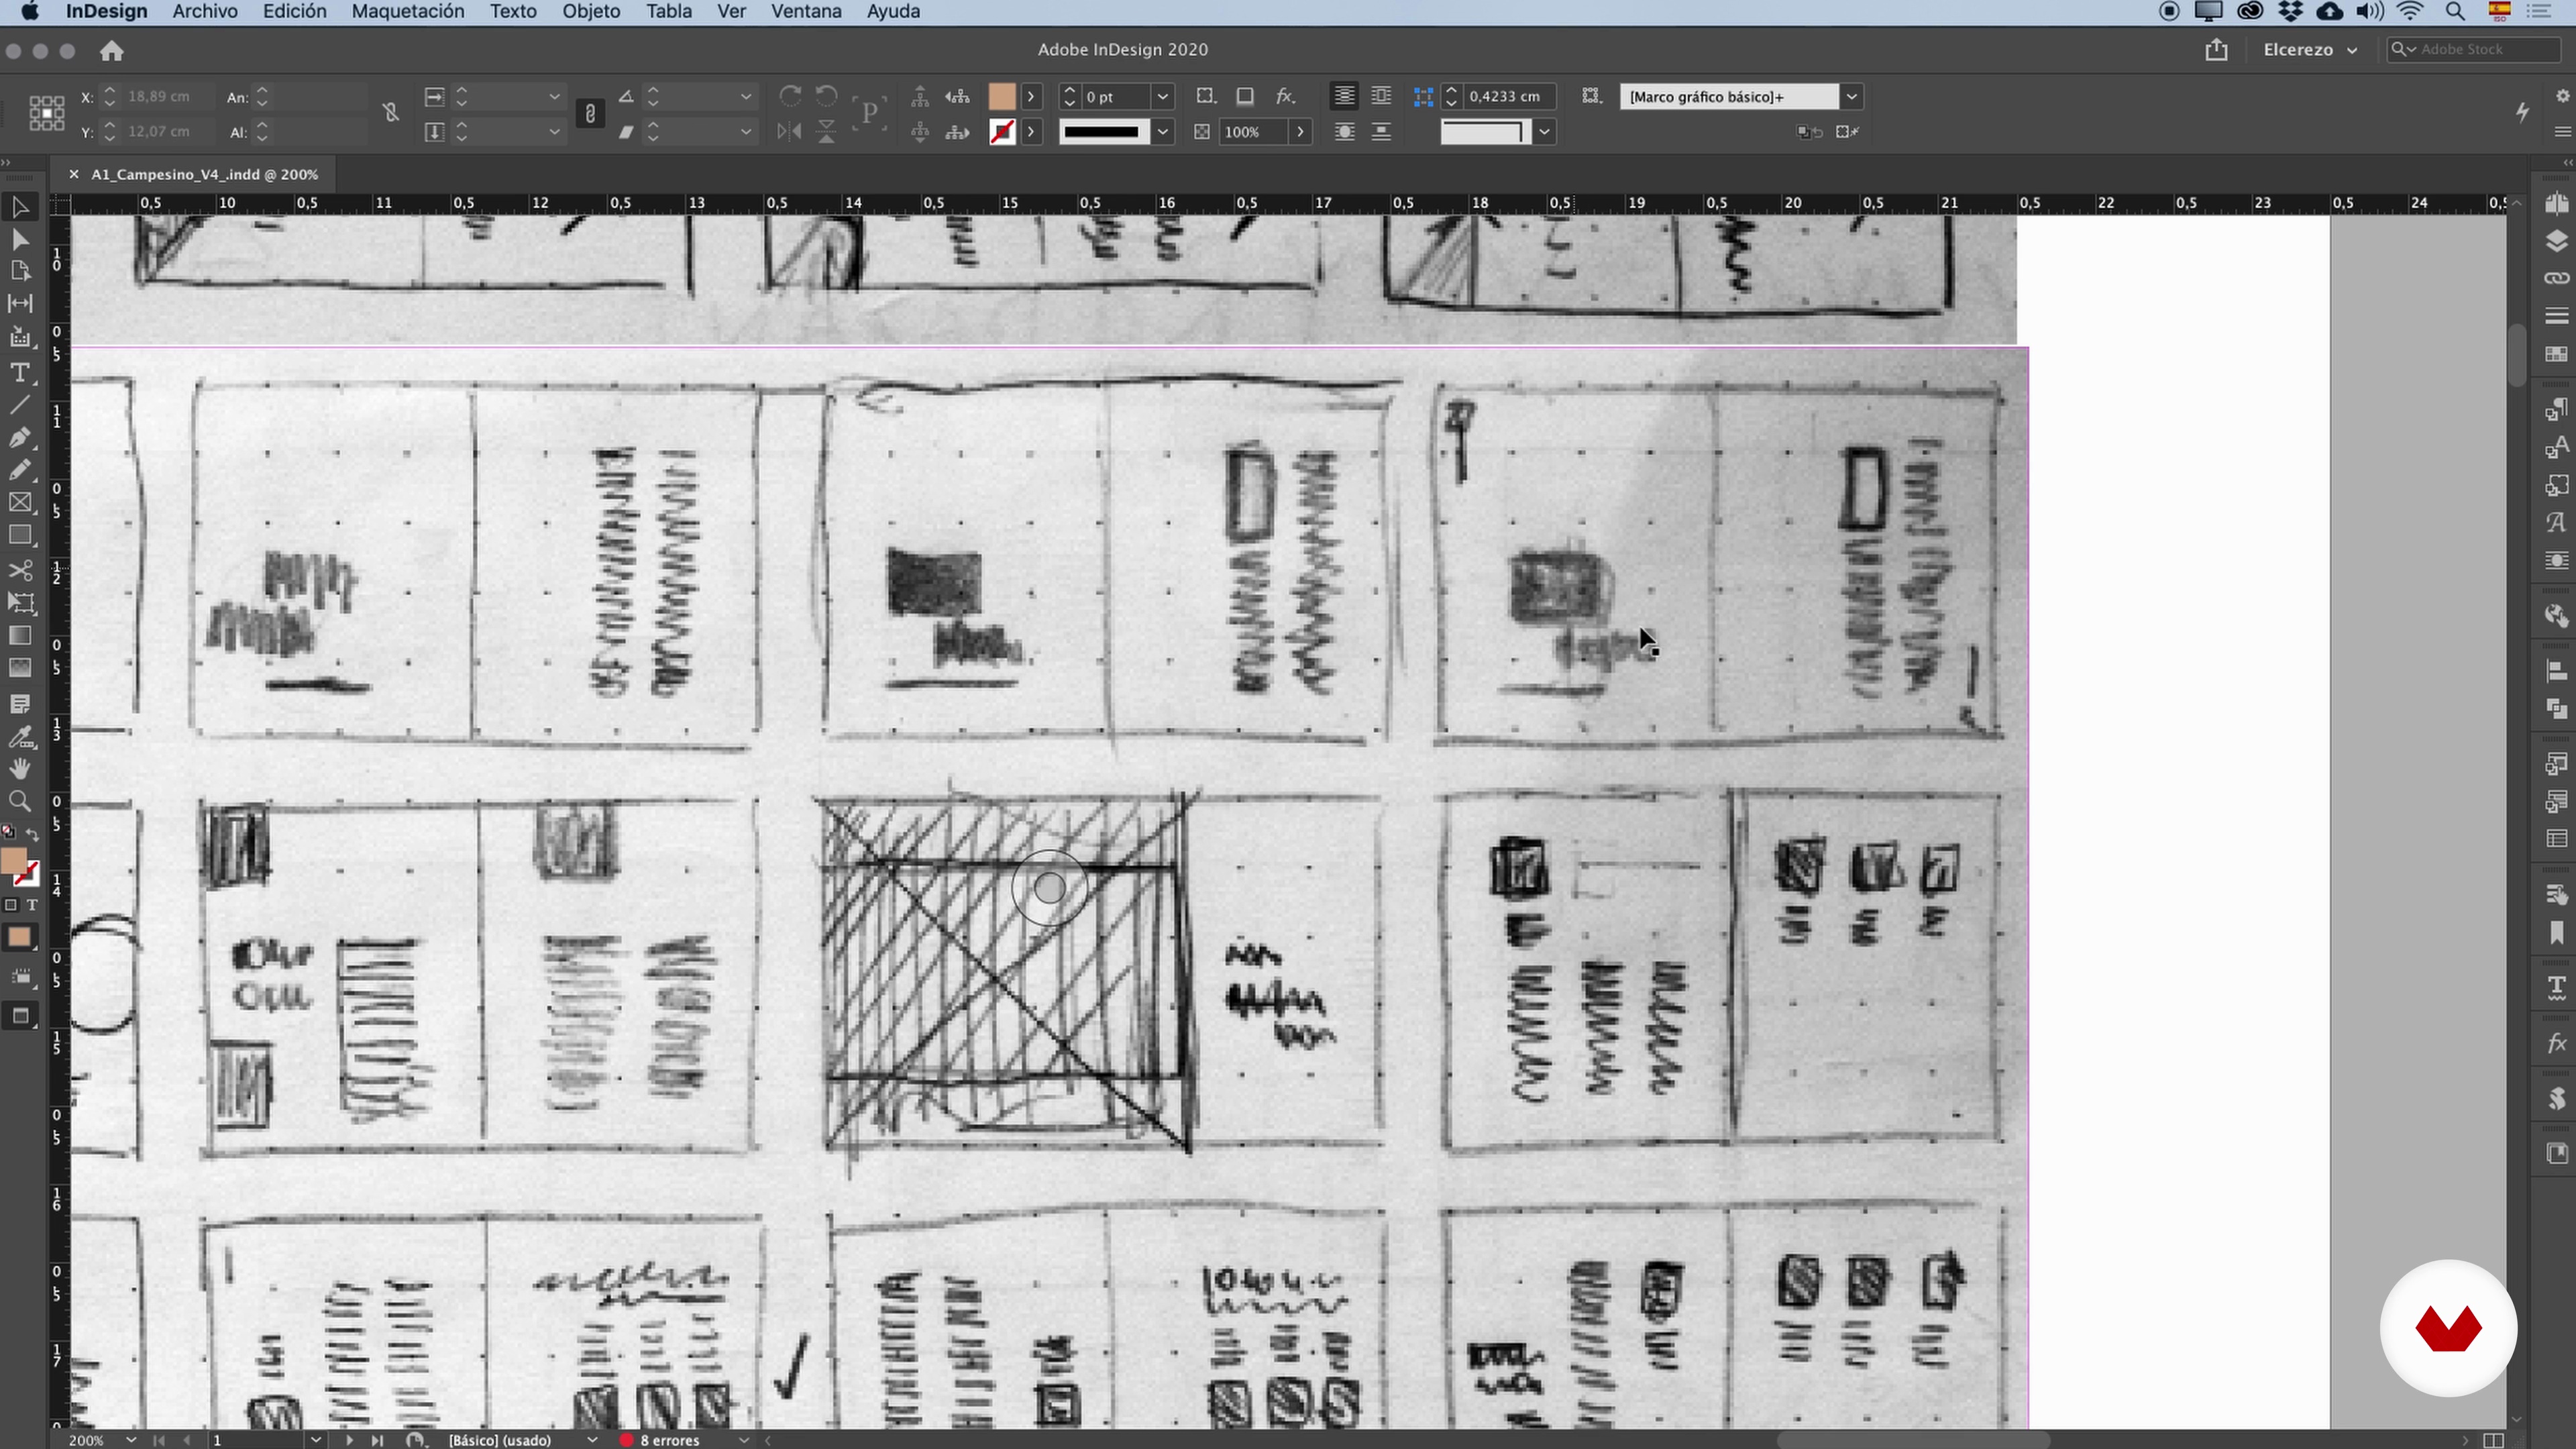Click the stroke none swatch in Control bar

click(x=1002, y=132)
